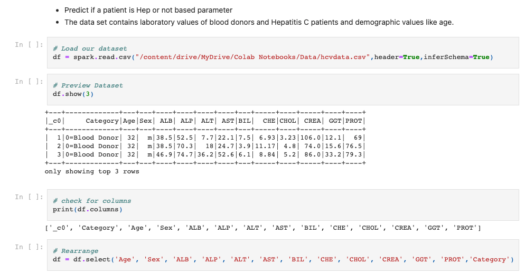
Task: Click the 'Category' string in df.select
Action: click(491, 259)
